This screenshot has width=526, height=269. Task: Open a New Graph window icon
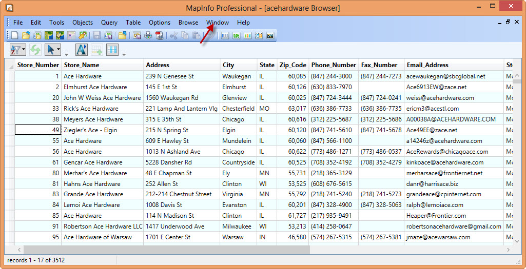247,35
